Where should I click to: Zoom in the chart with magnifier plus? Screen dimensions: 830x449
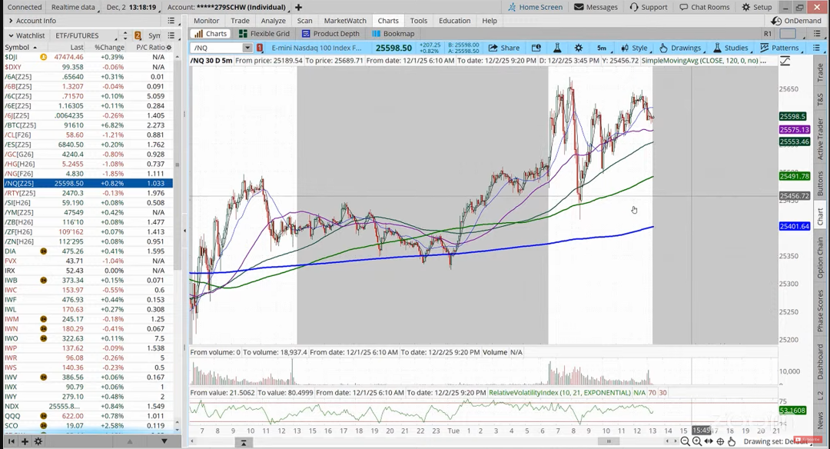click(x=696, y=441)
